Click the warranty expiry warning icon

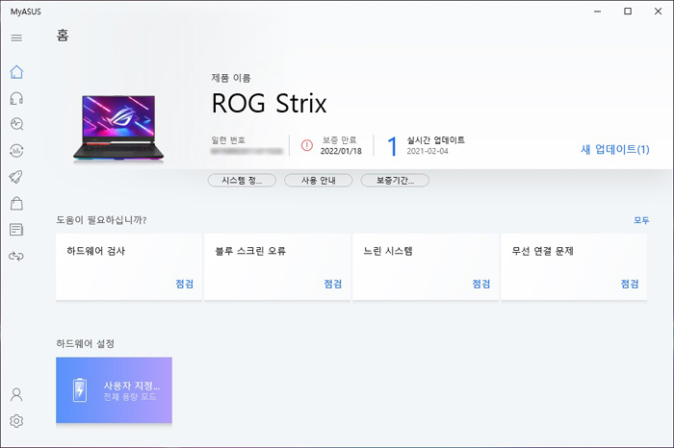(307, 145)
